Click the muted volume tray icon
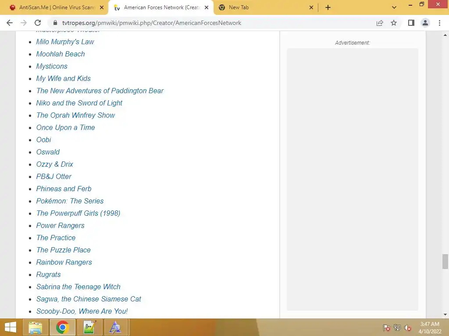Image resolution: width=449 pixels, height=336 pixels. pyautogui.click(x=408, y=328)
